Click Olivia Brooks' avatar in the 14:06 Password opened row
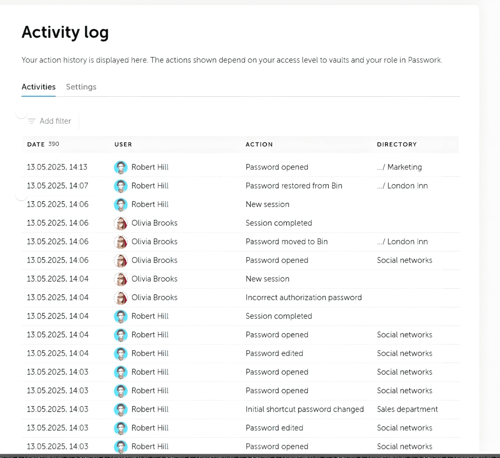 point(121,260)
